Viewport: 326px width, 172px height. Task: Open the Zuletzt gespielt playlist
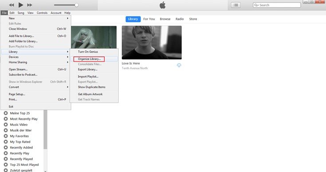point(21,170)
